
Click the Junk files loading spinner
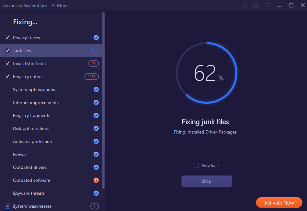(x=95, y=51)
